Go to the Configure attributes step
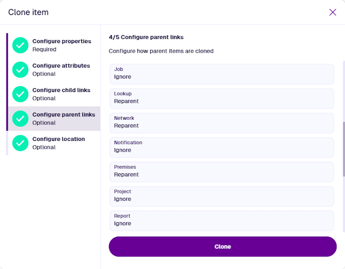345x269 pixels. coord(61,70)
